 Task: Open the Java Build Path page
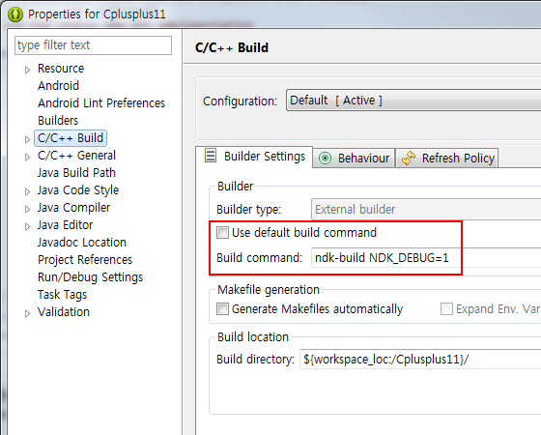[x=76, y=173]
